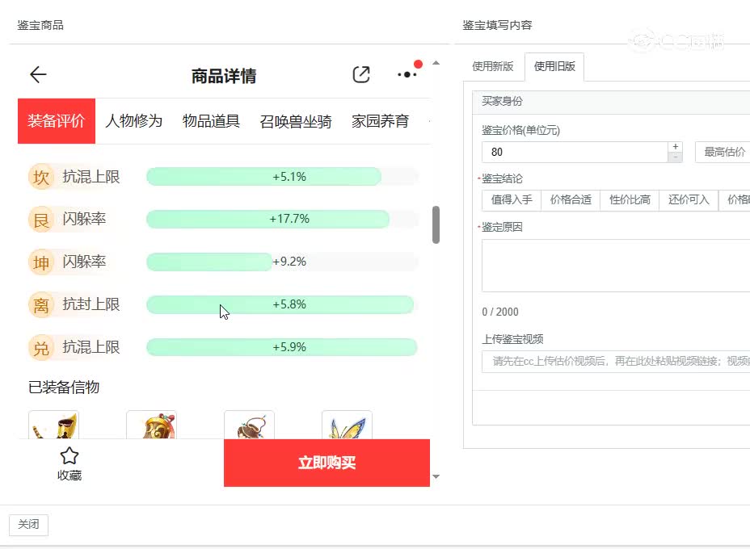Toggle the 性价比高 conclusion option
Screen dimensions: 750x549
click(630, 199)
